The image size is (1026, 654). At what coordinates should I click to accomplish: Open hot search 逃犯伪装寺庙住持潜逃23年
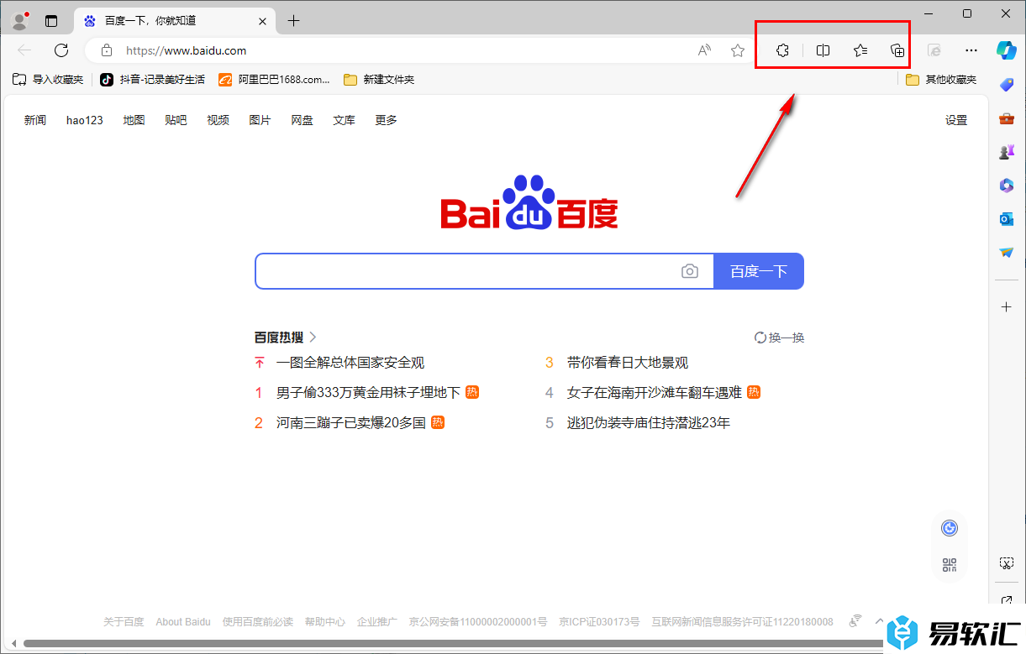[649, 423]
